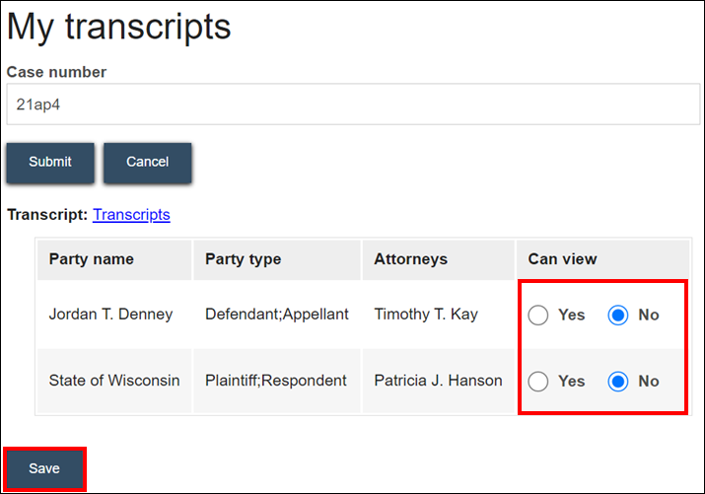The image size is (705, 494).
Task: Select Yes for Jordan T. Denney
Action: [x=538, y=316]
